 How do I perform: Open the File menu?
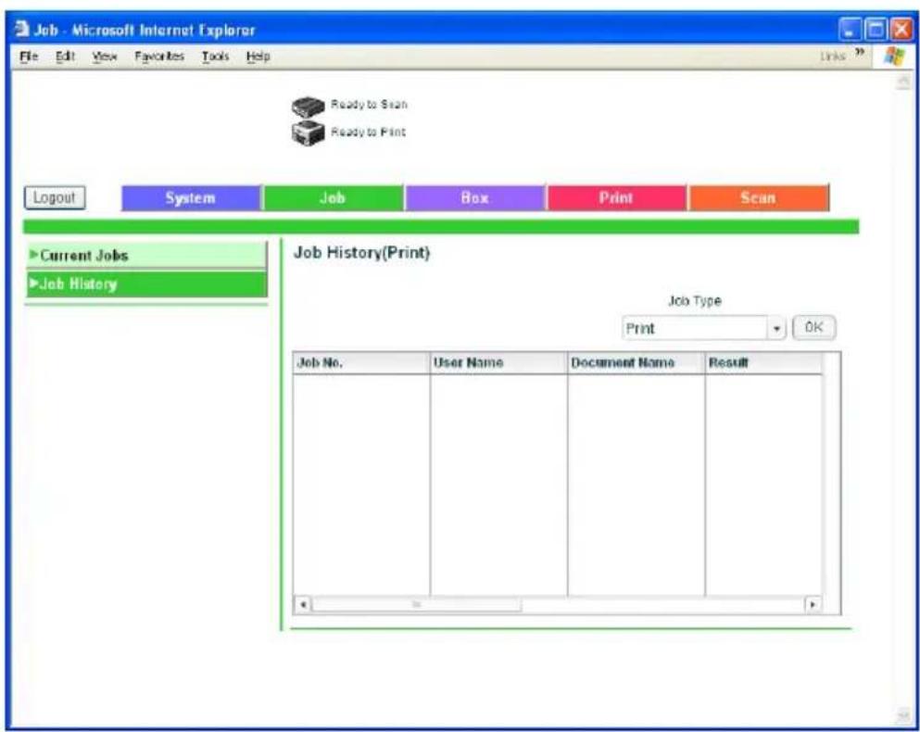pyautogui.click(x=29, y=57)
